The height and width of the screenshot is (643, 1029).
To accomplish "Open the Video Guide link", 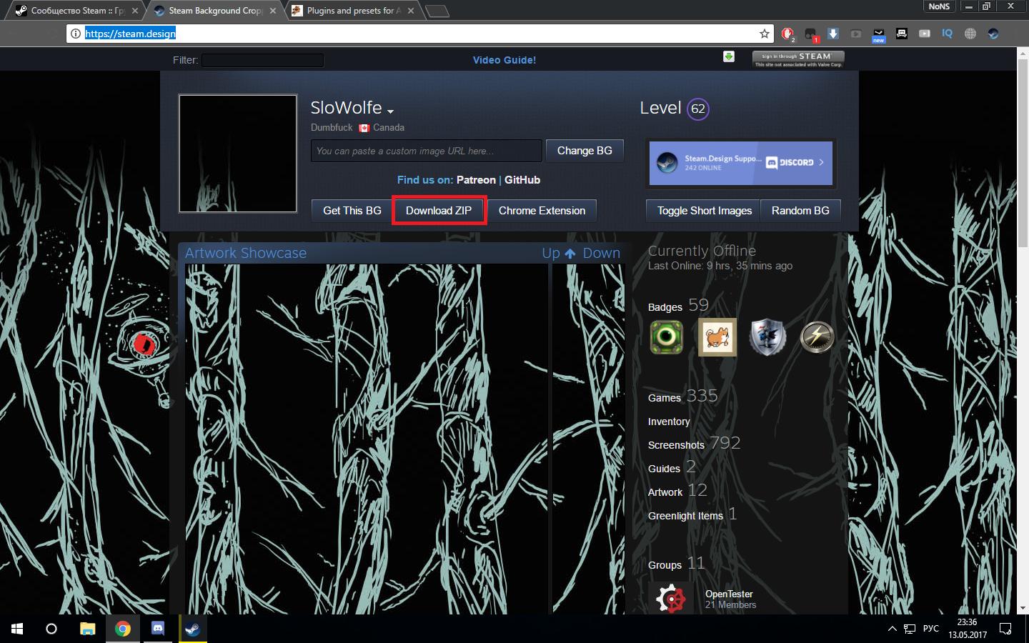I will click(504, 60).
